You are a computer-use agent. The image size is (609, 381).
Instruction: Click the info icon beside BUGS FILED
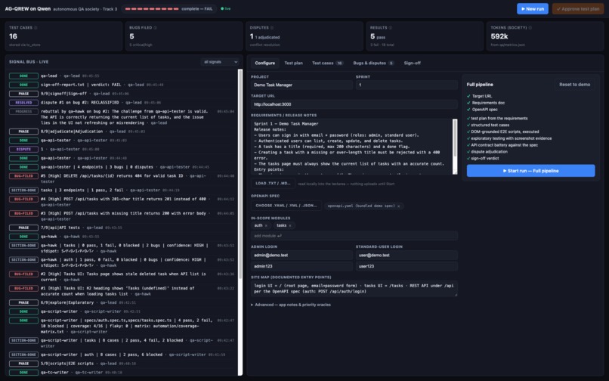pos(156,28)
